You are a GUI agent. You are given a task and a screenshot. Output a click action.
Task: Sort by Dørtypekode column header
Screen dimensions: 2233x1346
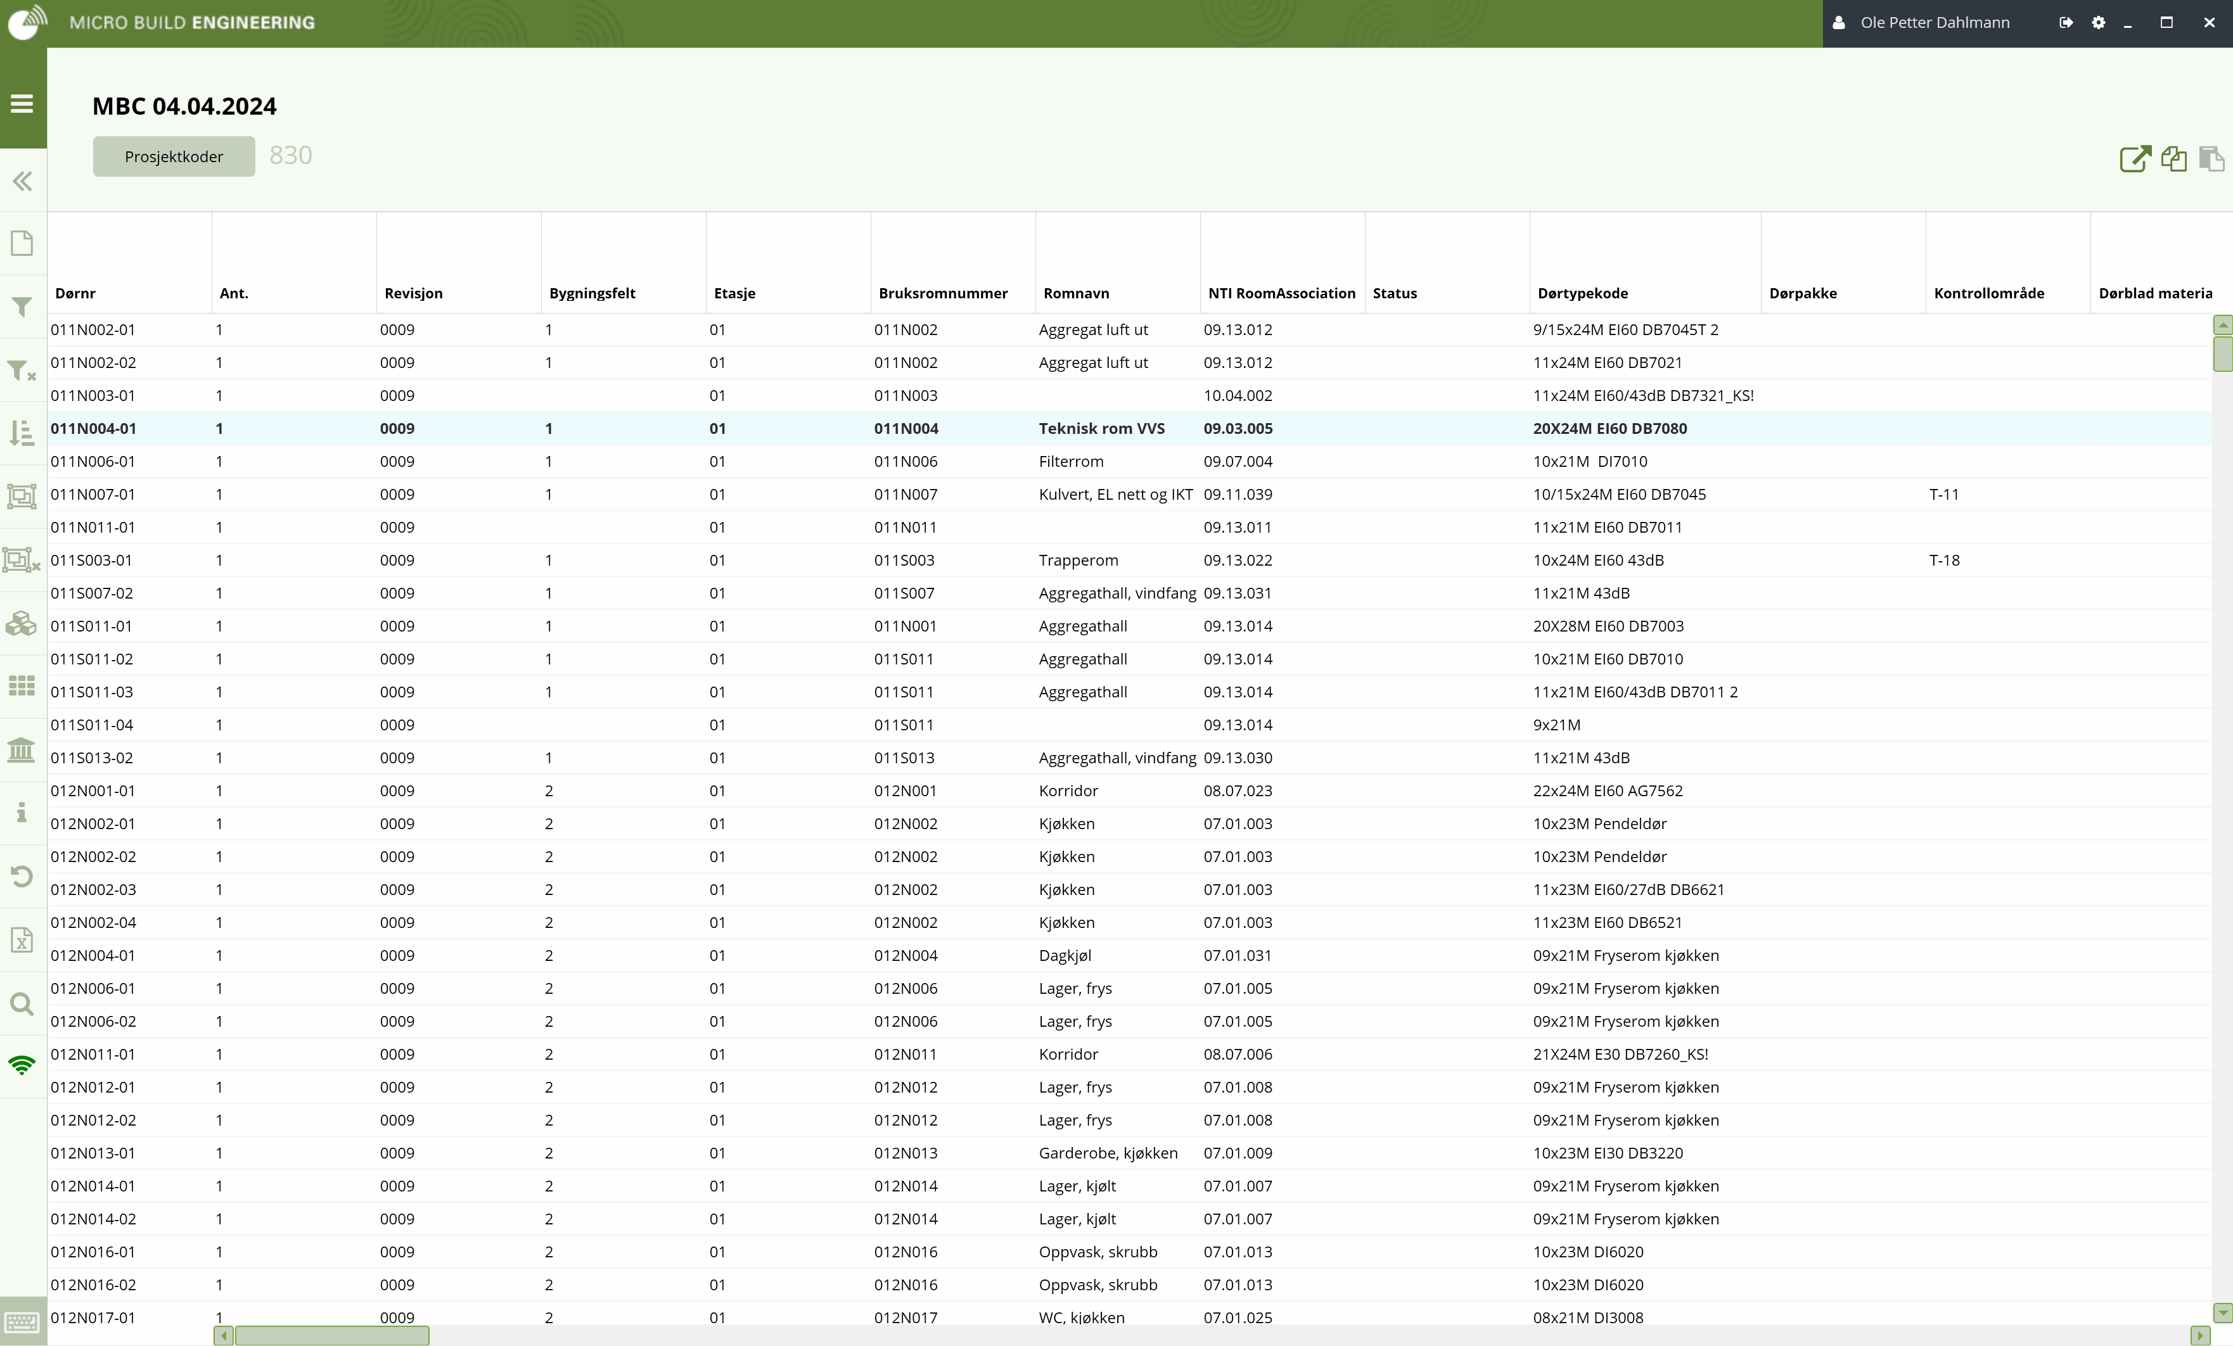[x=1582, y=293]
